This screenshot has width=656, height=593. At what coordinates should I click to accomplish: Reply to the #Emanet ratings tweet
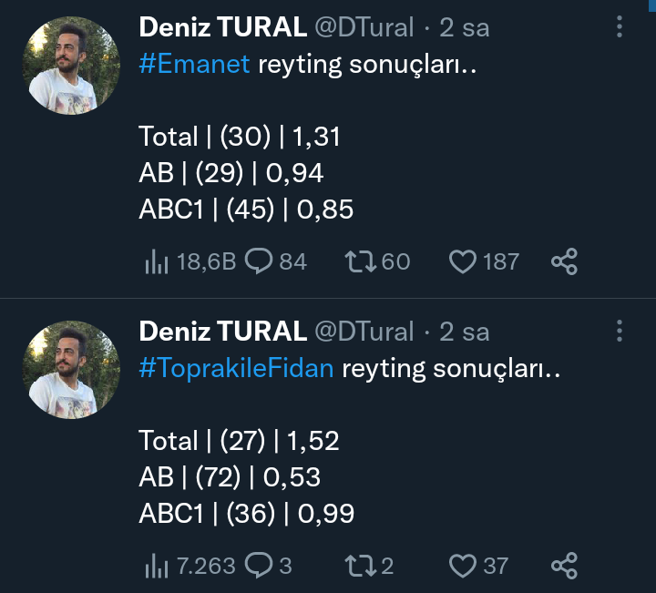(260, 262)
